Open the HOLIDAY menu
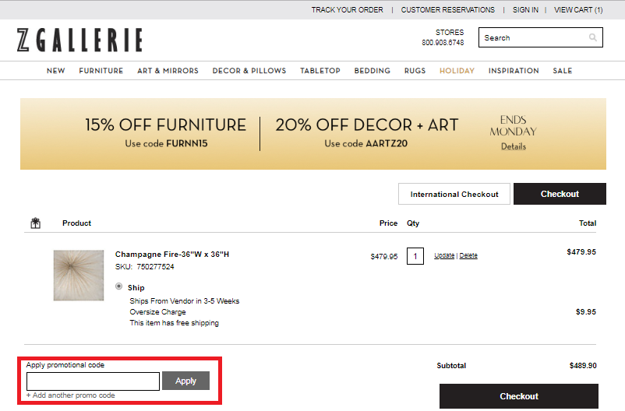 (x=457, y=71)
